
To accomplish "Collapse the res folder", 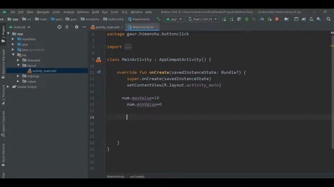I will coord(14,55).
